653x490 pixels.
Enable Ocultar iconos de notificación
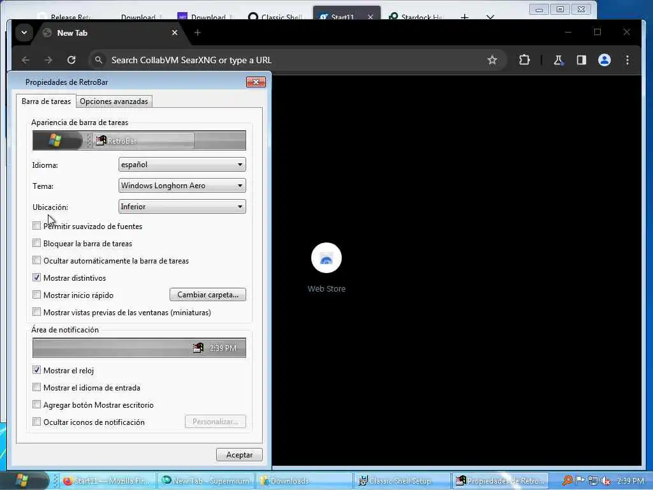36,422
